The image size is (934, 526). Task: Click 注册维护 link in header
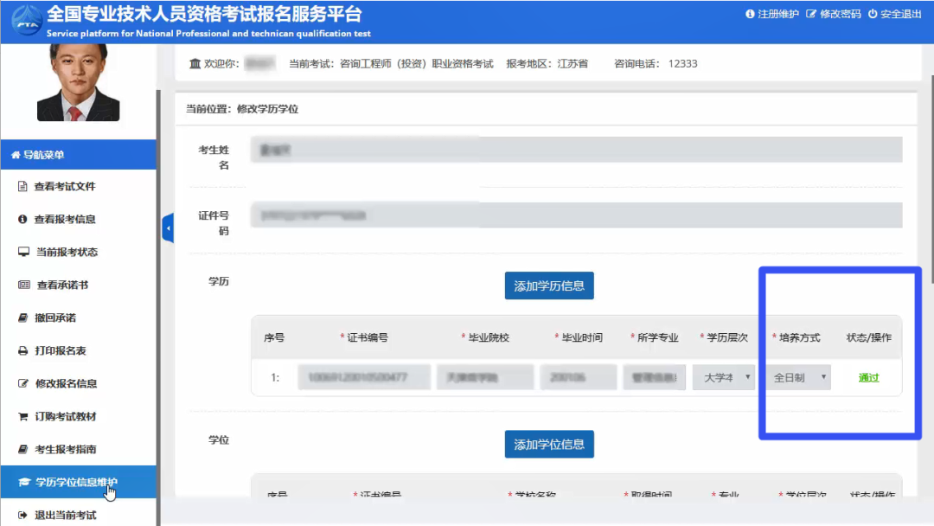[772, 15]
